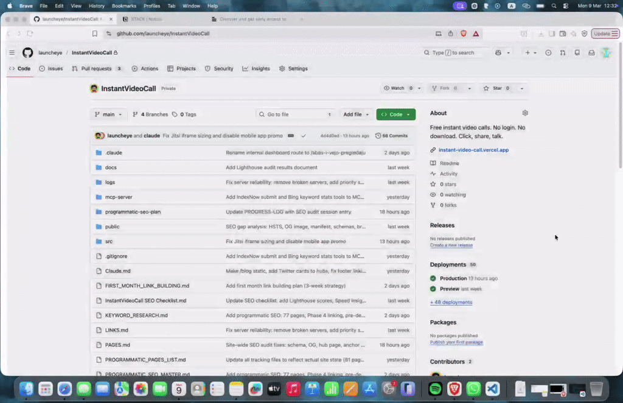
Task: Expand commit message ellipsis button
Action: click(291, 136)
